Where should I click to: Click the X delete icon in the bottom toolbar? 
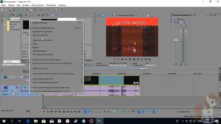click(x=104, y=112)
